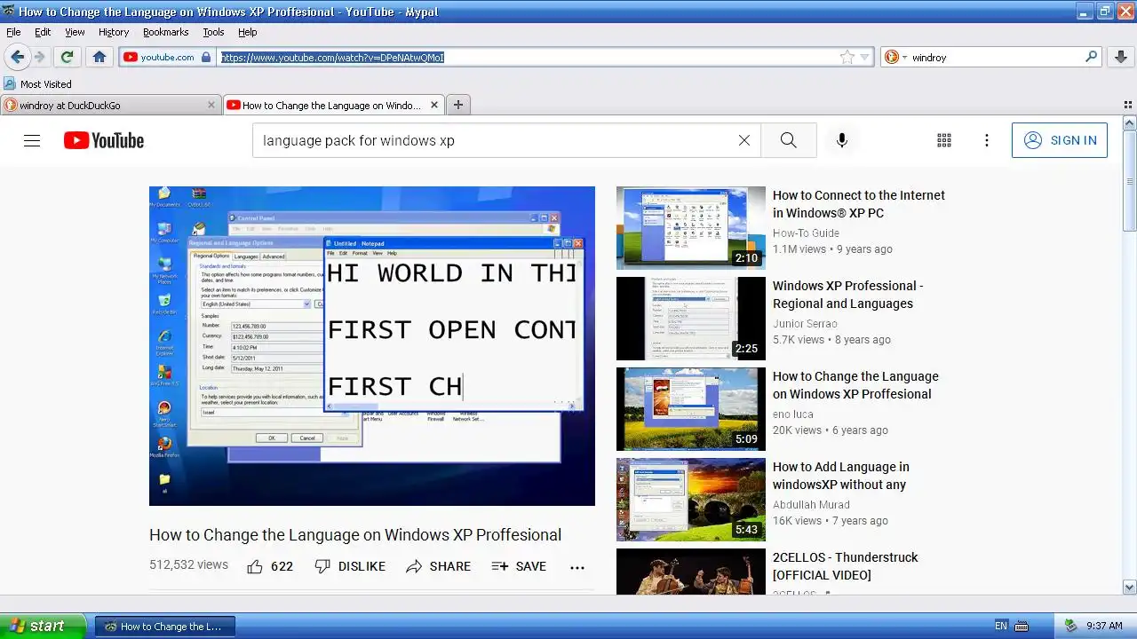Screen dimensions: 1137x639
Task: Open the View menu
Action: point(75,32)
